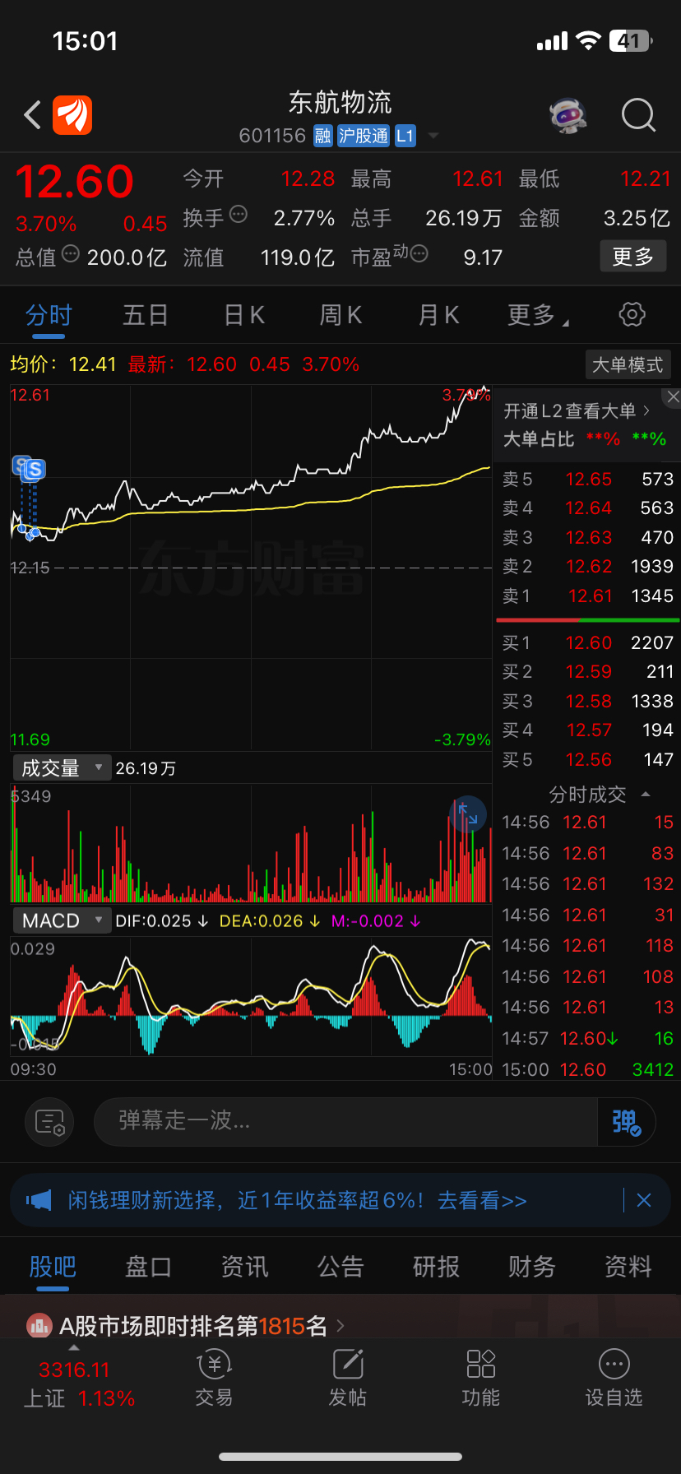Tap the L1 level badge

(x=405, y=136)
